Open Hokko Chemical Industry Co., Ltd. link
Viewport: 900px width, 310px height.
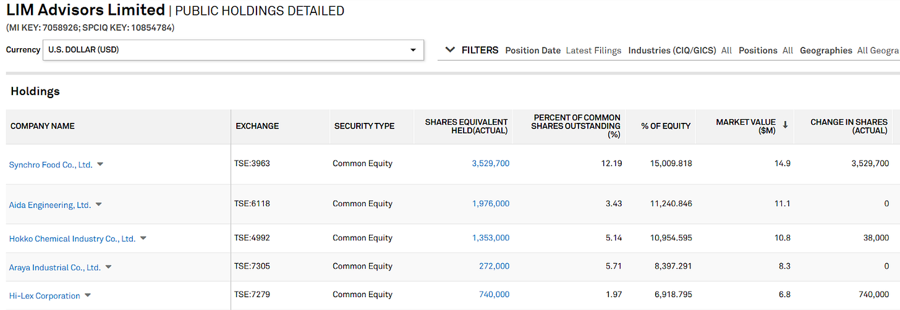point(72,238)
